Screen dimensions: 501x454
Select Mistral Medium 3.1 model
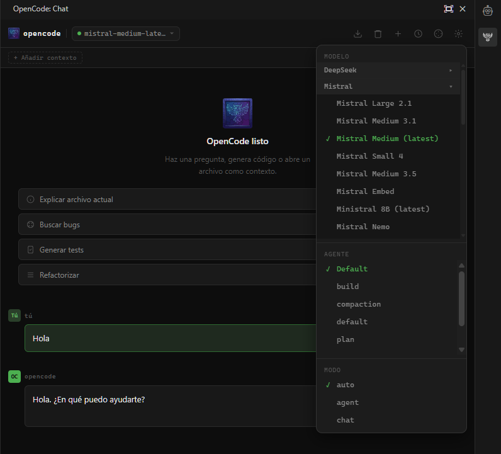pos(388,121)
